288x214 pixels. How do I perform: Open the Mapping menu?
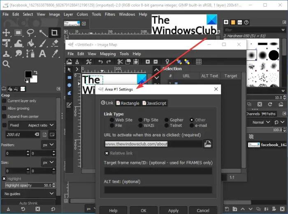coord(108,54)
